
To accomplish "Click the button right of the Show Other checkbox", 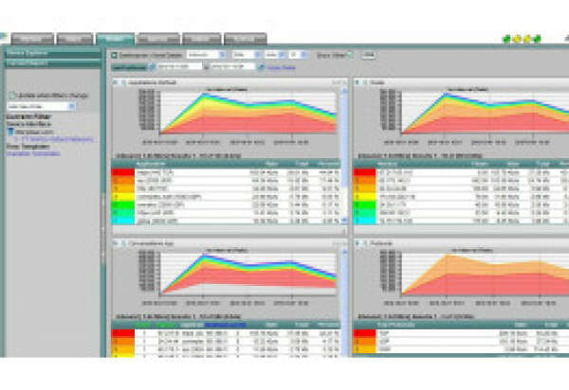I will pos(368,55).
